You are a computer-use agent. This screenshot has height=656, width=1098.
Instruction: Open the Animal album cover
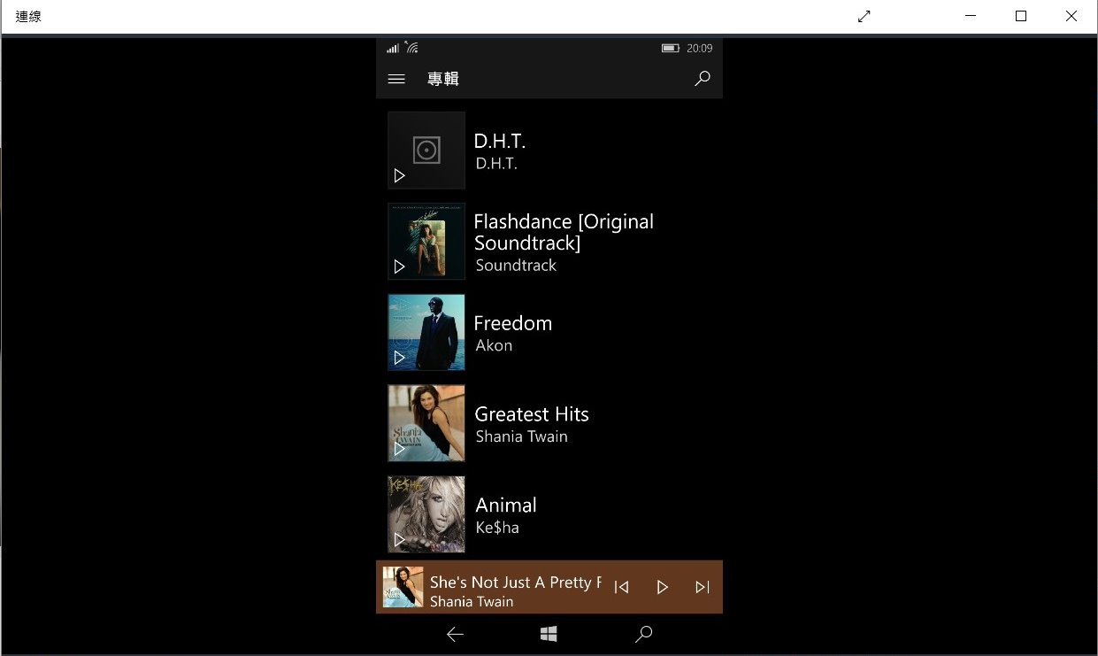(426, 514)
